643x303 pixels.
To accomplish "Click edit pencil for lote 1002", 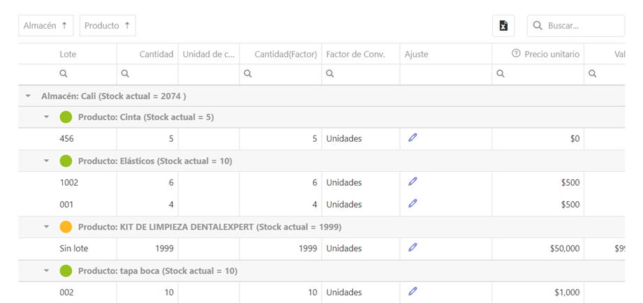I will tap(413, 182).
